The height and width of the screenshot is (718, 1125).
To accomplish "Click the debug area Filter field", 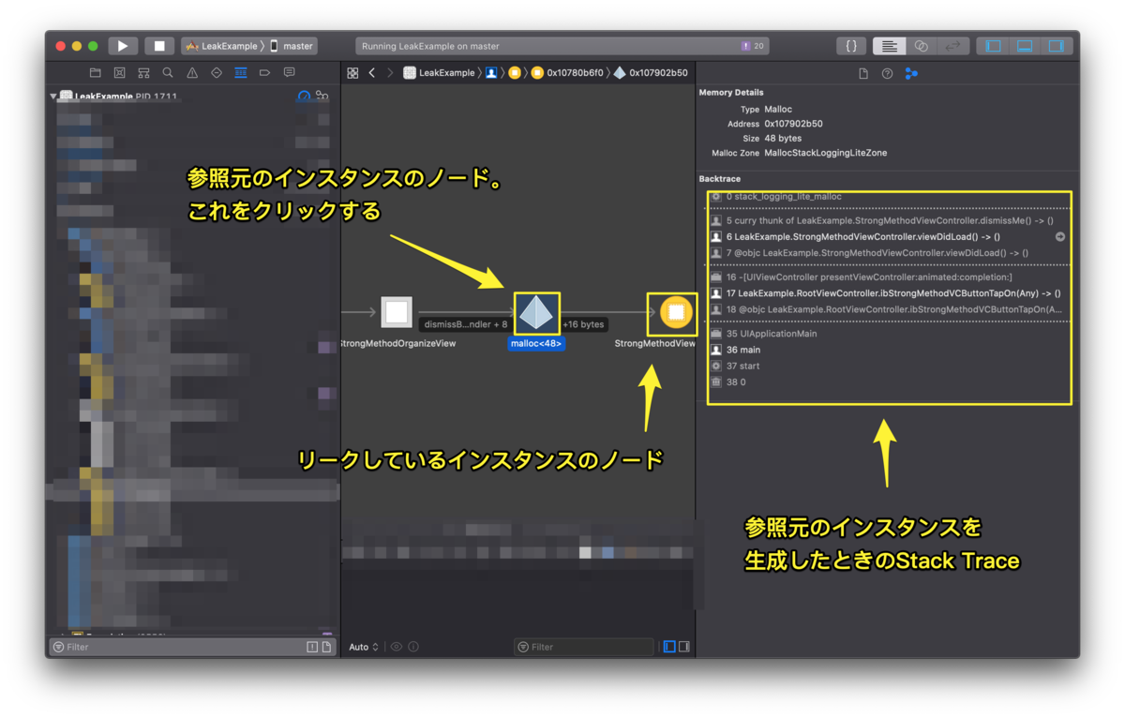I will [x=583, y=647].
